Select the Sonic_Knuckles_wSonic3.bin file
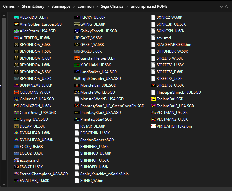 [102, 174]
